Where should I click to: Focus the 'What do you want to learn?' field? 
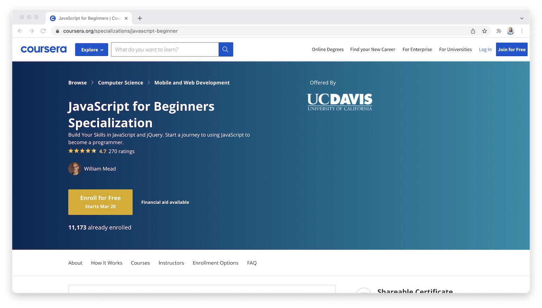pyautogui.click(x=165, y=50)
